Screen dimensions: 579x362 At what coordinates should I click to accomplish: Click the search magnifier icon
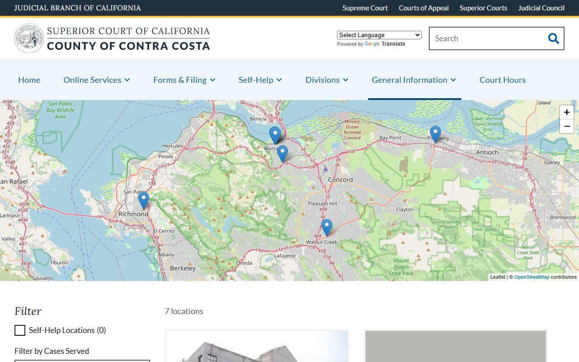tap(553, 38)
